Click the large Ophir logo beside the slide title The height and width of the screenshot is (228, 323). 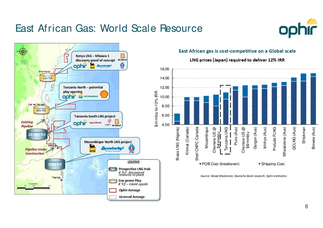(298, 28)
